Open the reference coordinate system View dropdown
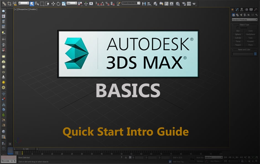Viewport: 260px width, 164px height. (x=72, y=3)
